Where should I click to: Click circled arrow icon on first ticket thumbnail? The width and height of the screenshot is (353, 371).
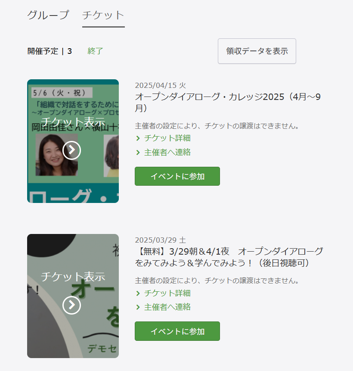click(x=71, y=150)
